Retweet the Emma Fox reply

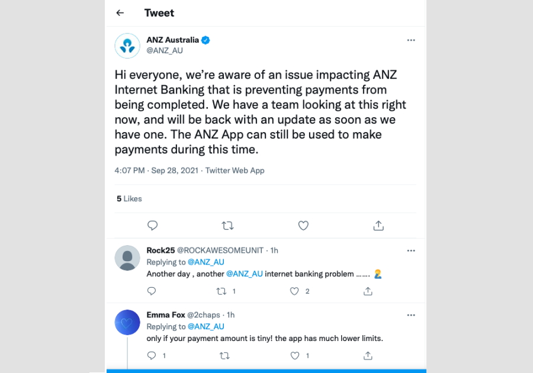point(224,356)
